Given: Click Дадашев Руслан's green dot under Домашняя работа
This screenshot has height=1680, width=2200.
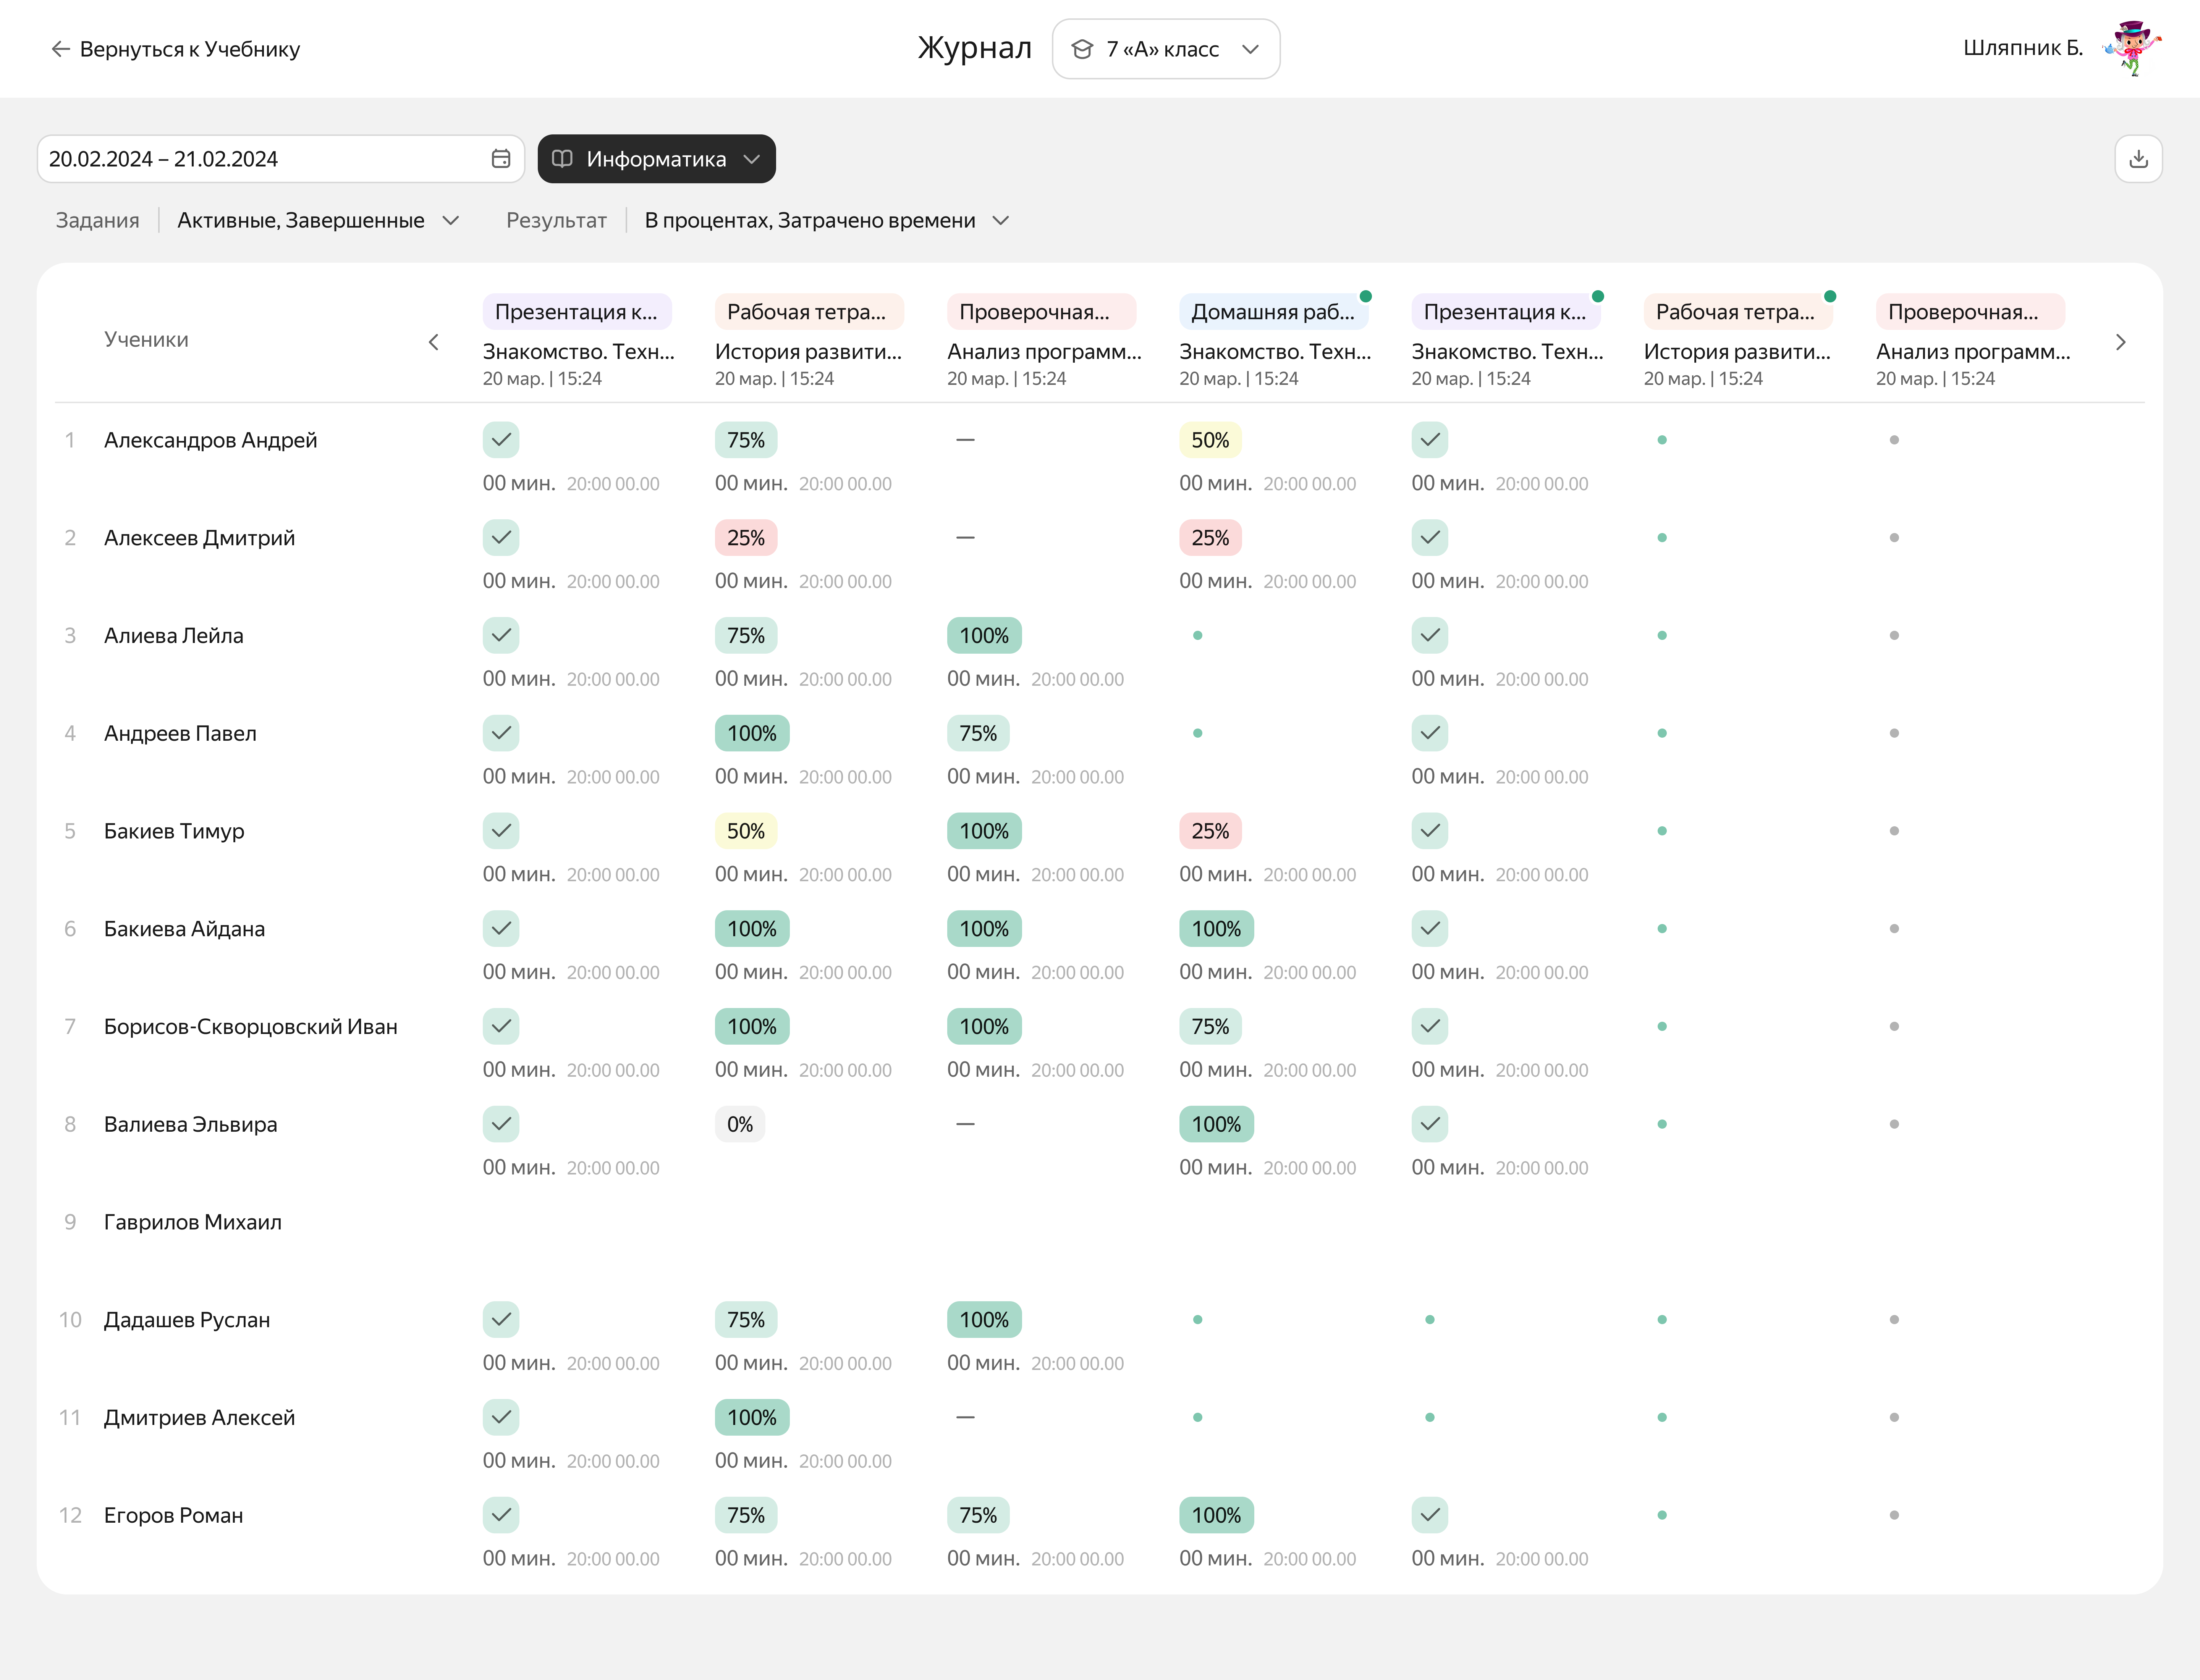Looking at the screenshot, I should [x=1197, y=1320].
